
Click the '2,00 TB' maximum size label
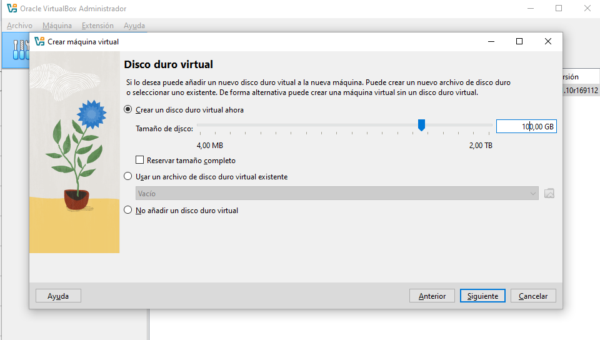tap(481, 146)
